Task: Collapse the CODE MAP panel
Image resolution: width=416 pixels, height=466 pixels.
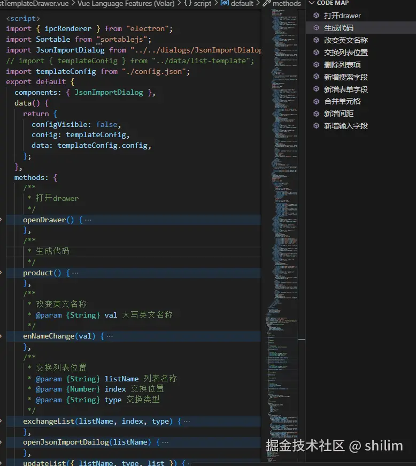Action: click(x=312, y=3)
